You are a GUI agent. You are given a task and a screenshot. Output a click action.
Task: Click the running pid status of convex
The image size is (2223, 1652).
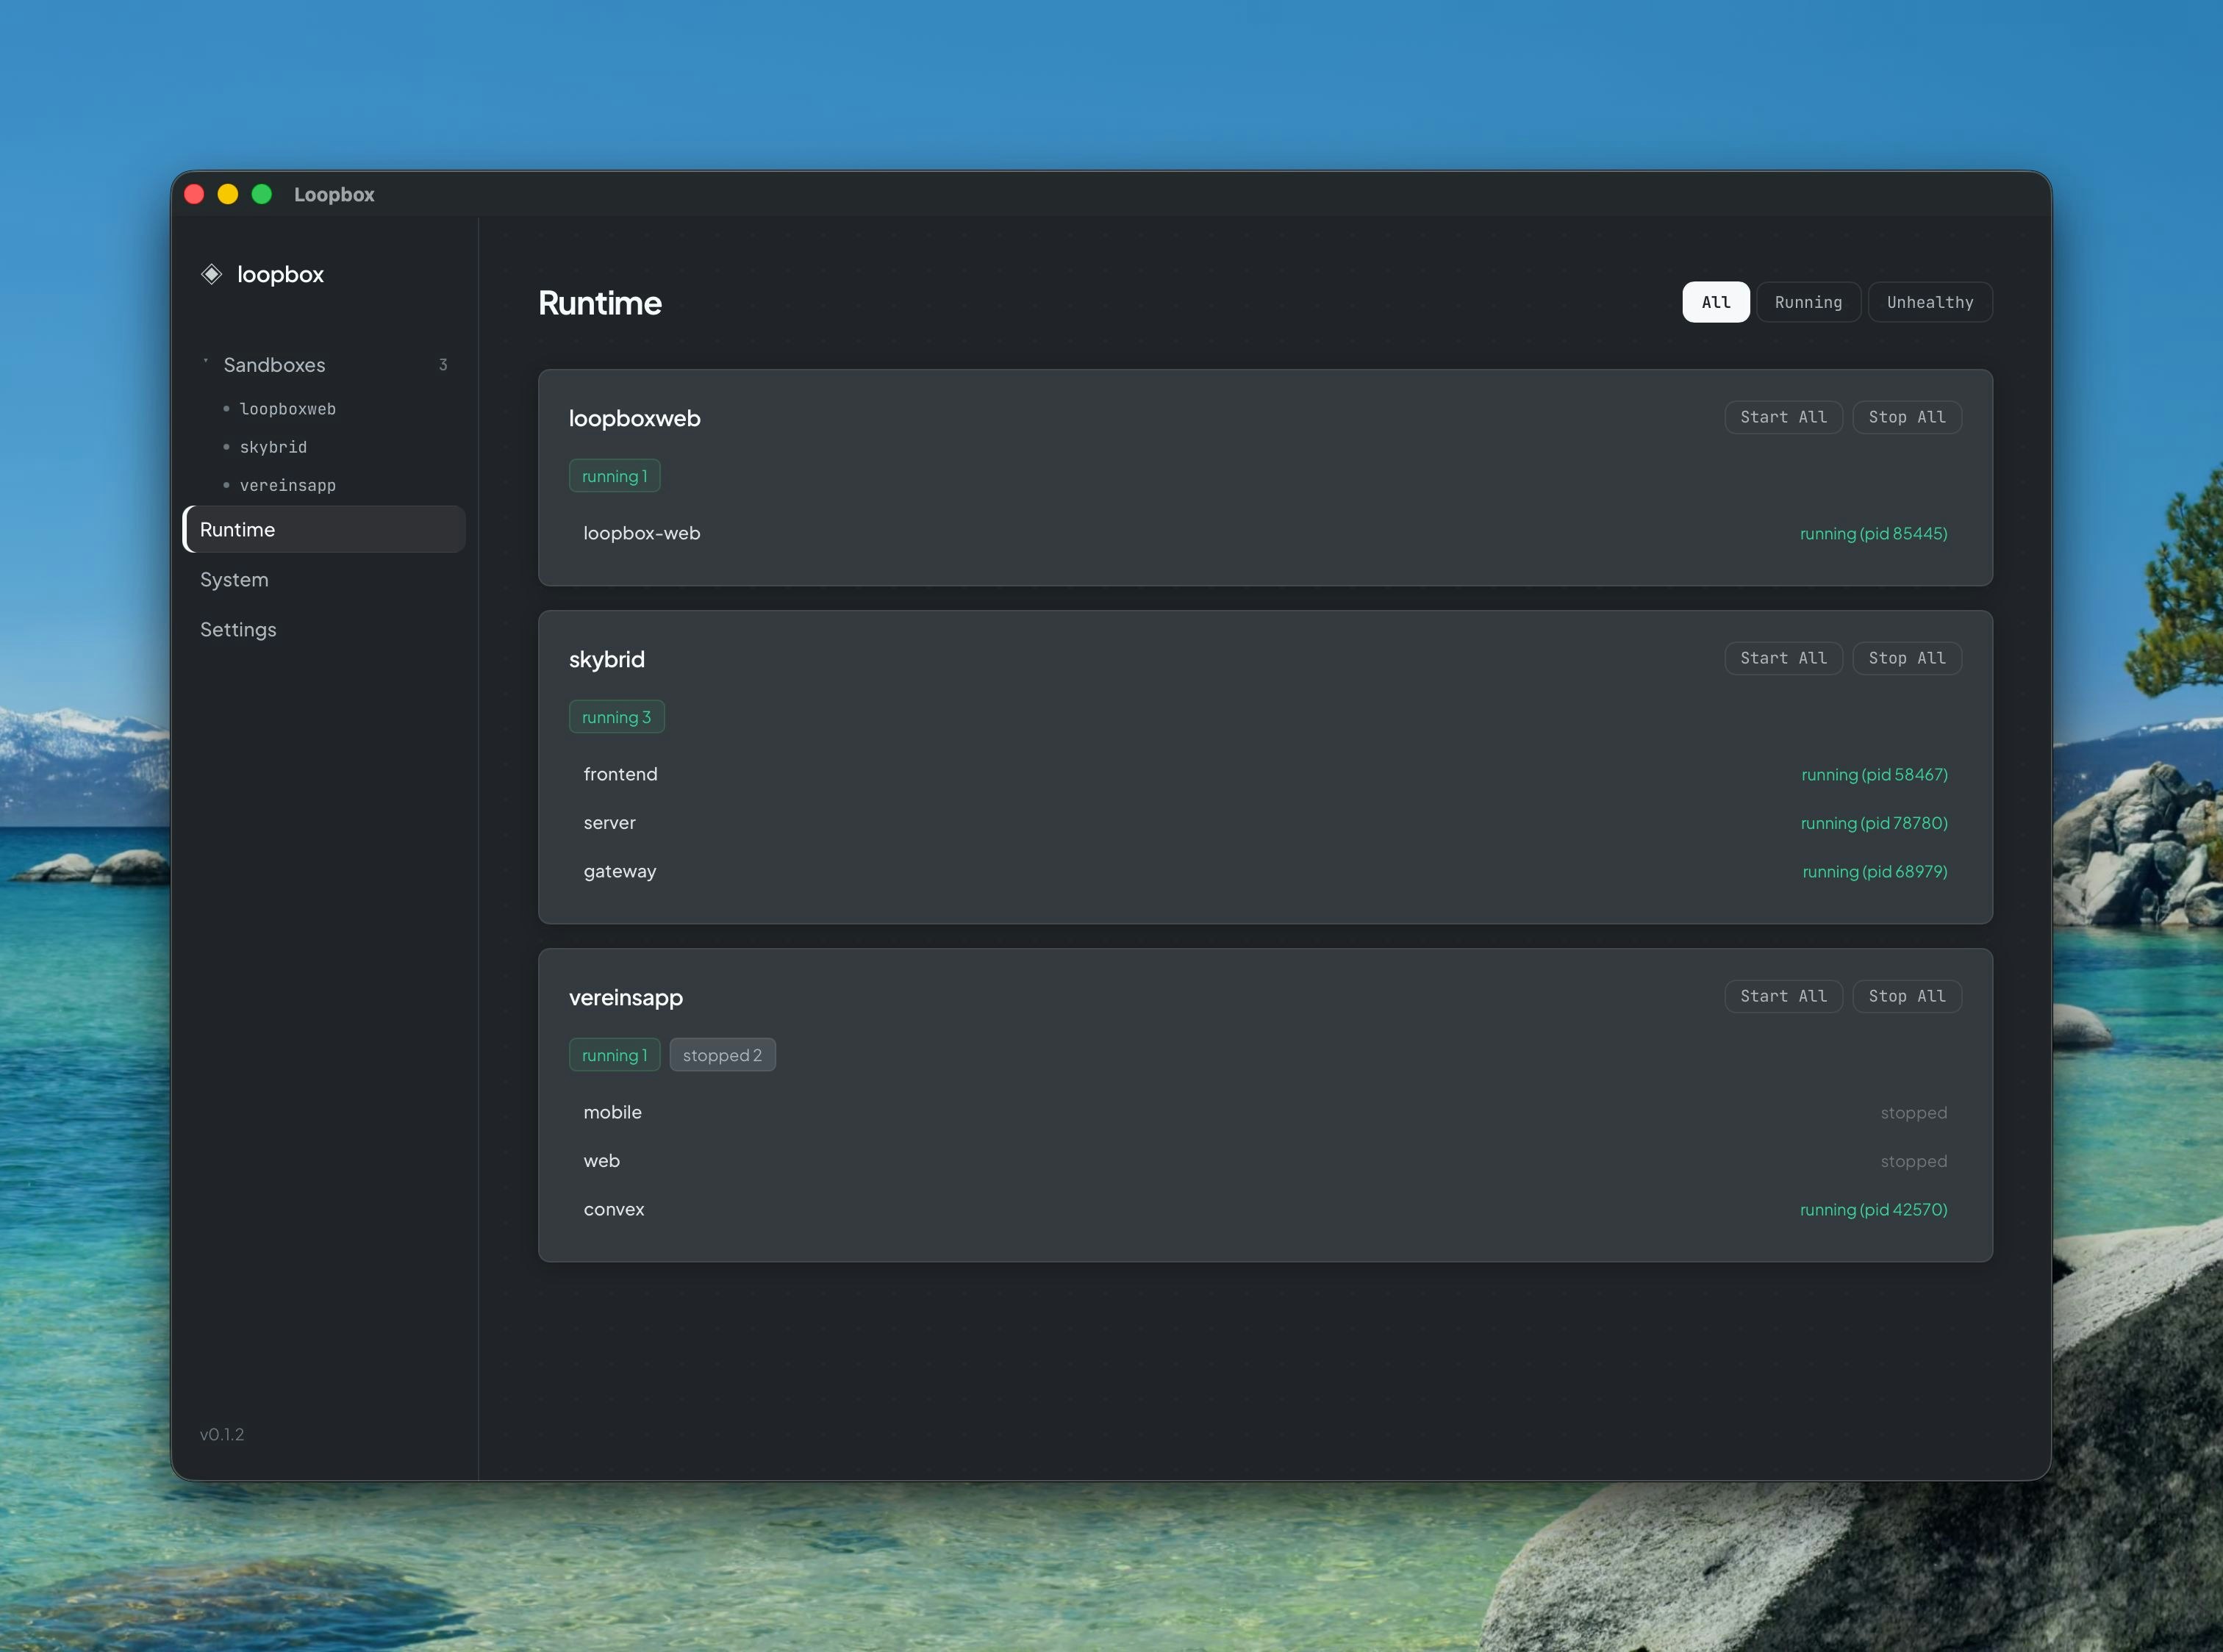tap(1873, 1209)
